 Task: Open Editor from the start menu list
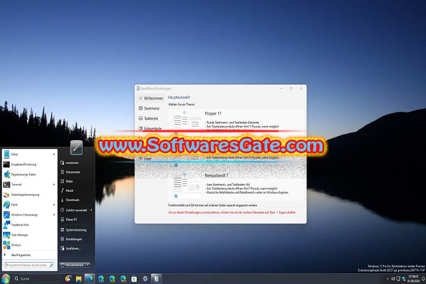(30, 154)
